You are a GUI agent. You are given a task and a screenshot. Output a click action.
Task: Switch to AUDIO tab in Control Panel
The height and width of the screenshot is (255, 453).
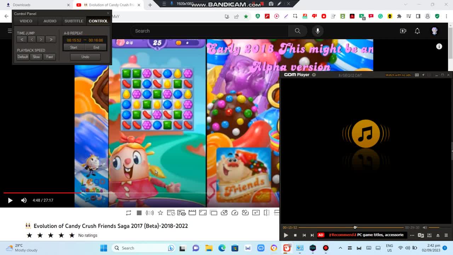50,21
